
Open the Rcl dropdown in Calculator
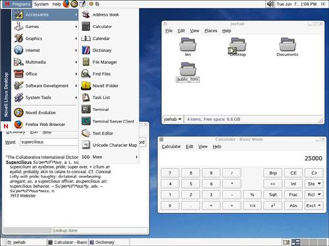click(x=314, y=195)
